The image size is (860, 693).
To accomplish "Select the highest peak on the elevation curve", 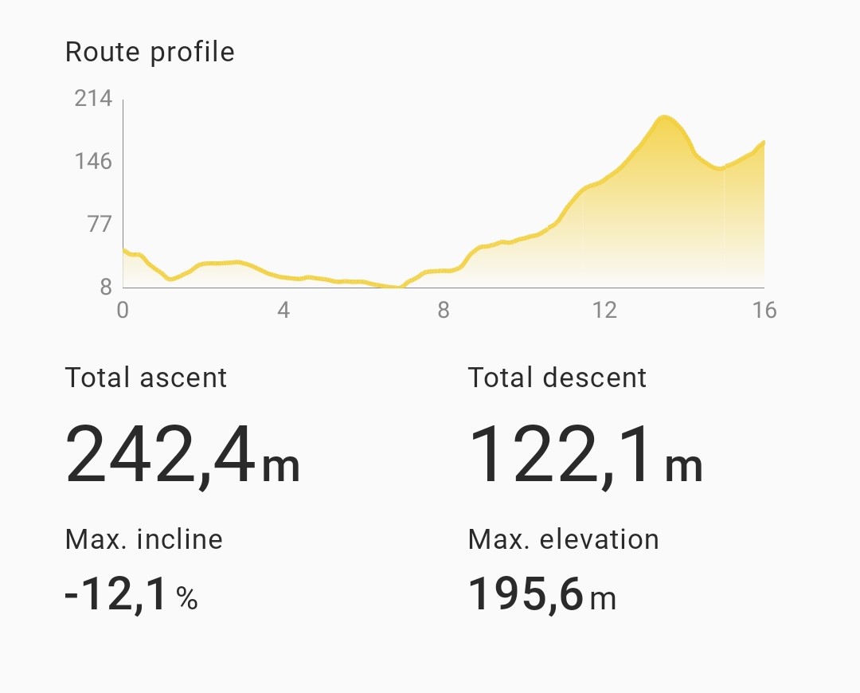I will 663,118.
